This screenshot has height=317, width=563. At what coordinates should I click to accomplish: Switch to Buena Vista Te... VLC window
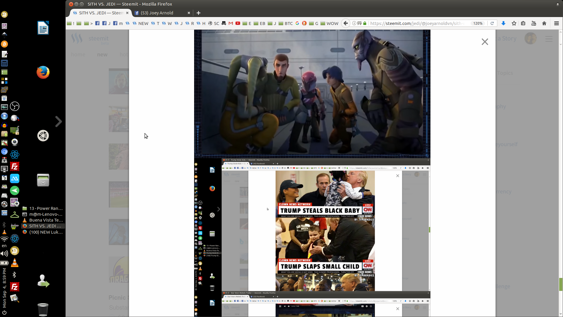(x=43, y=220)
